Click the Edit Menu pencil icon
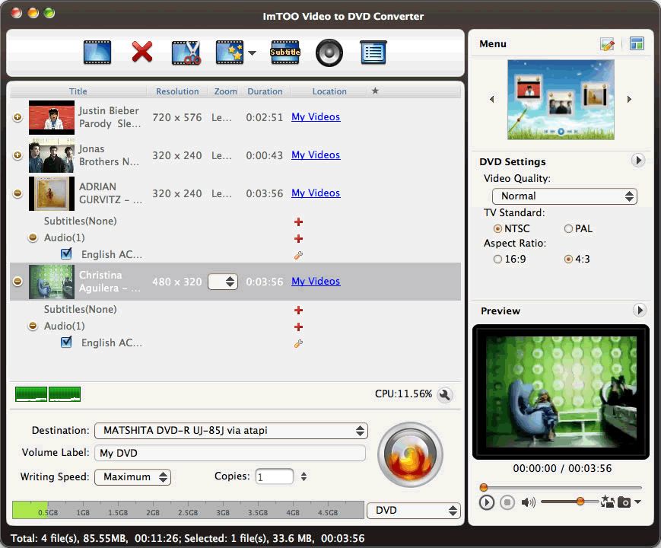This screenshot has width=661, height=548. pos(608,44)
